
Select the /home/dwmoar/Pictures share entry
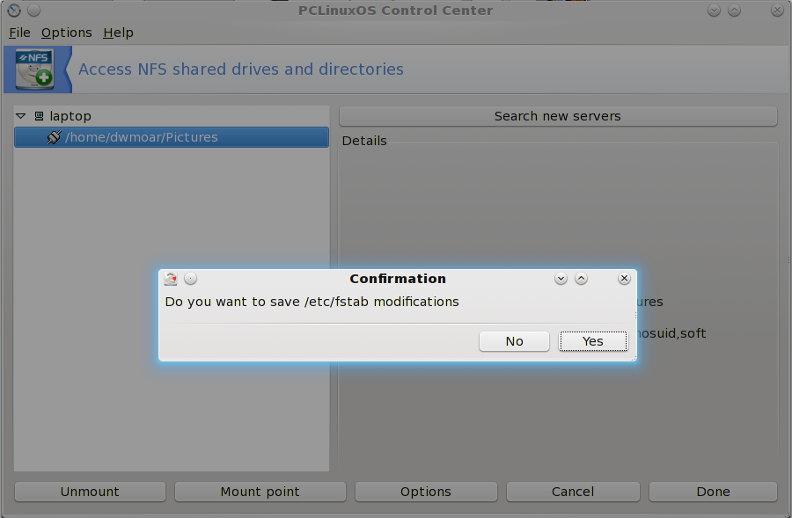(141, 137)
